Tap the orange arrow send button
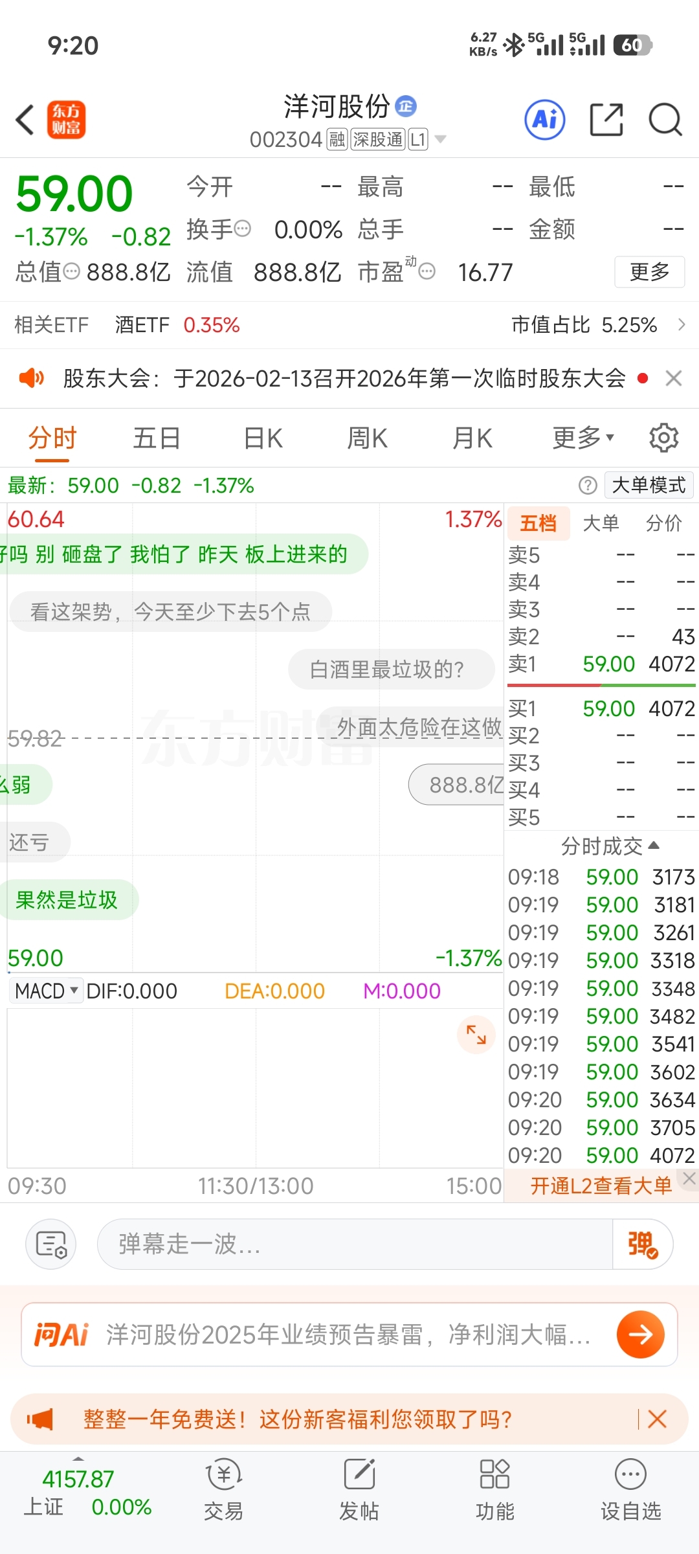The height and width of the screenshot is (1554, 699). tap(641, 1334)
